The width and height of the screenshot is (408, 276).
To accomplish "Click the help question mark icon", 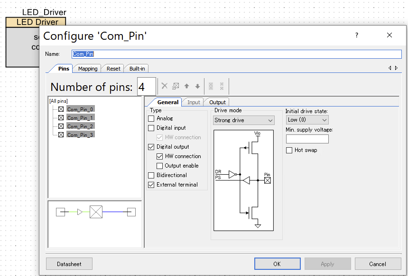I will tap(356, 36).
